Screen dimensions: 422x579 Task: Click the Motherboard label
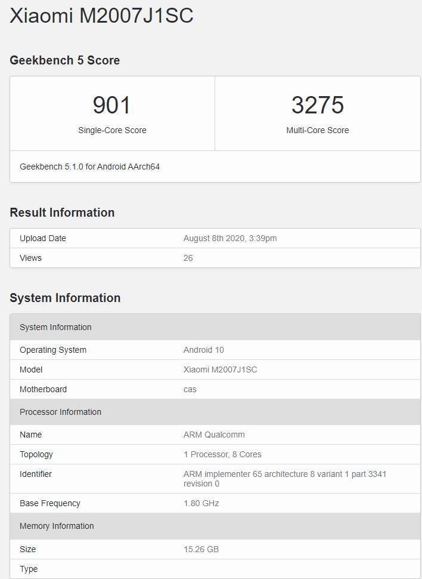coord(43,389)
